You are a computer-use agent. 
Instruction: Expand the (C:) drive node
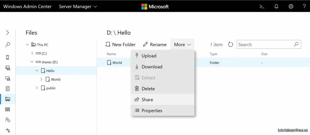click(x=32, y=53)
